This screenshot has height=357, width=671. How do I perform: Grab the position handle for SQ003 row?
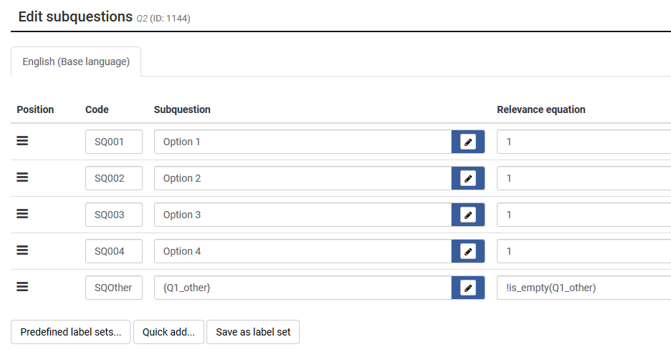pos(22,213)
